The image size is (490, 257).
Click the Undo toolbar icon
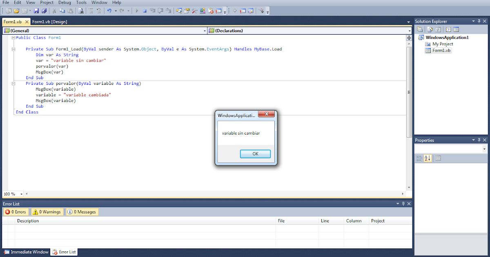pyautogui.click(x=110, y=11)
